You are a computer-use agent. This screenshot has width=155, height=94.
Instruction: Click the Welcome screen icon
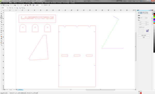34,5
